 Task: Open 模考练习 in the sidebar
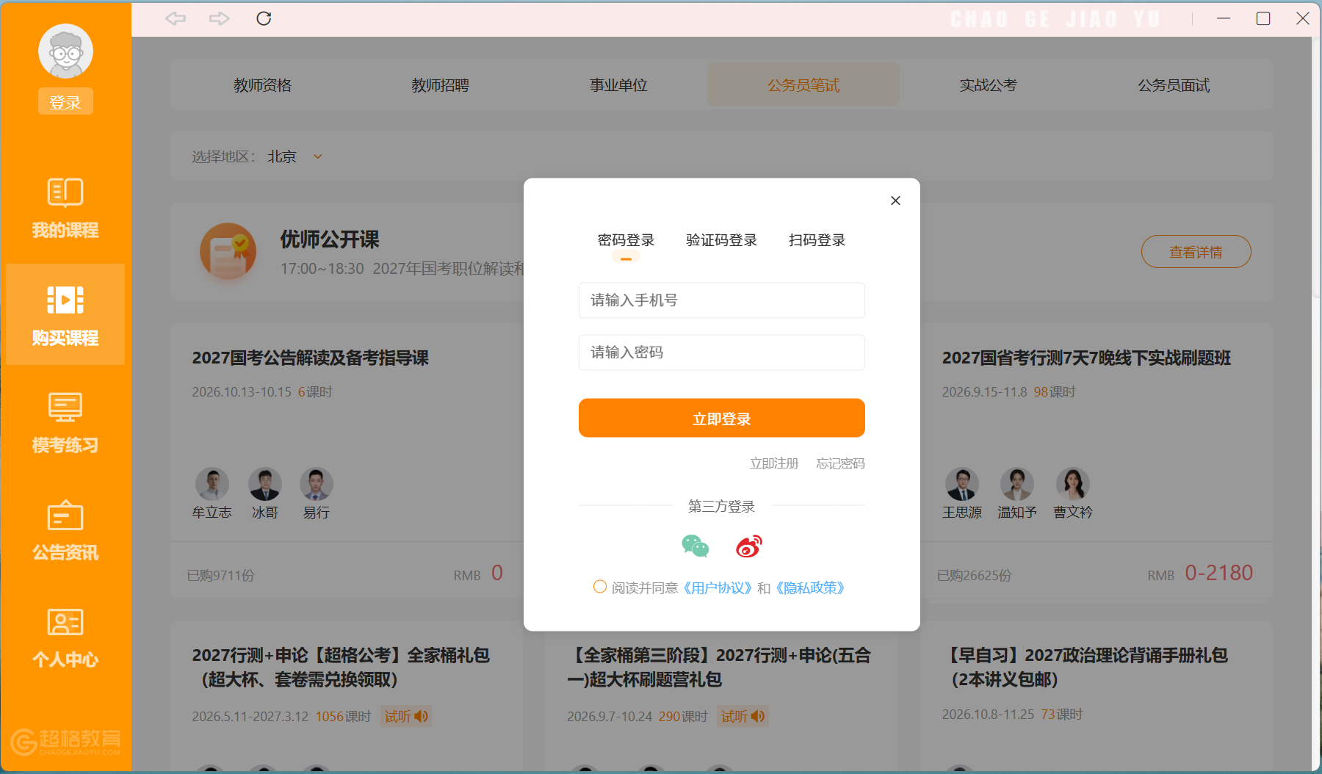[65, 423]
